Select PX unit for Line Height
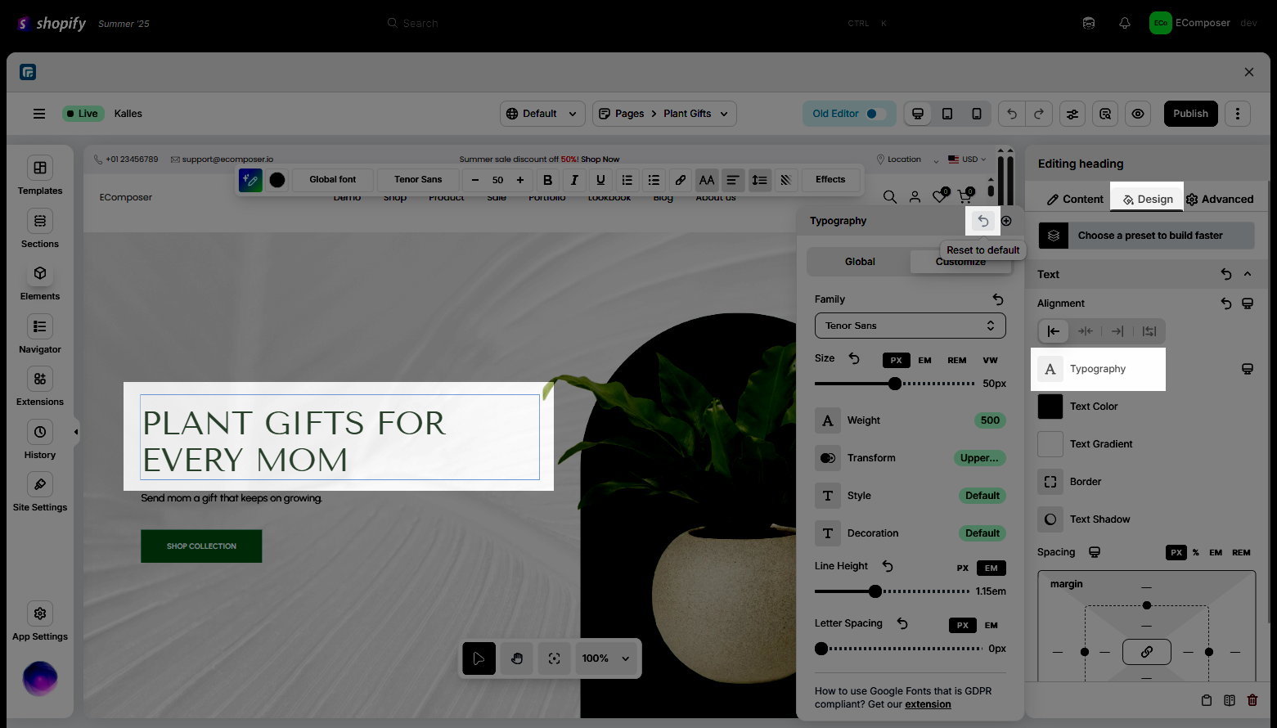The width and height of the screenshot is (1277, 728). (963, 568)
